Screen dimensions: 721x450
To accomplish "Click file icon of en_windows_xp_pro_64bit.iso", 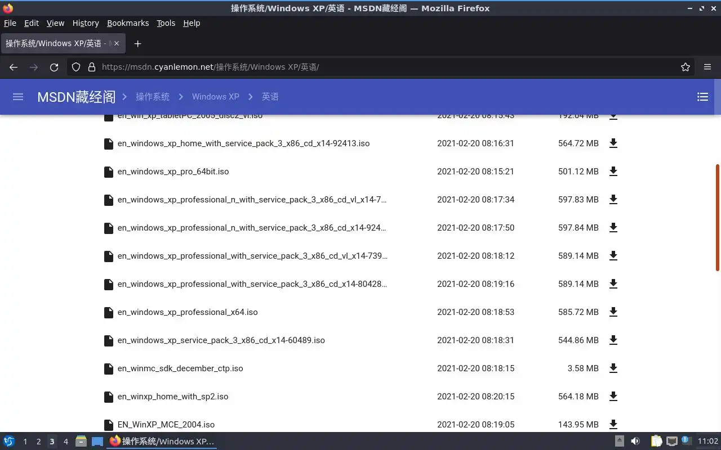I will [x=109, y=172].
